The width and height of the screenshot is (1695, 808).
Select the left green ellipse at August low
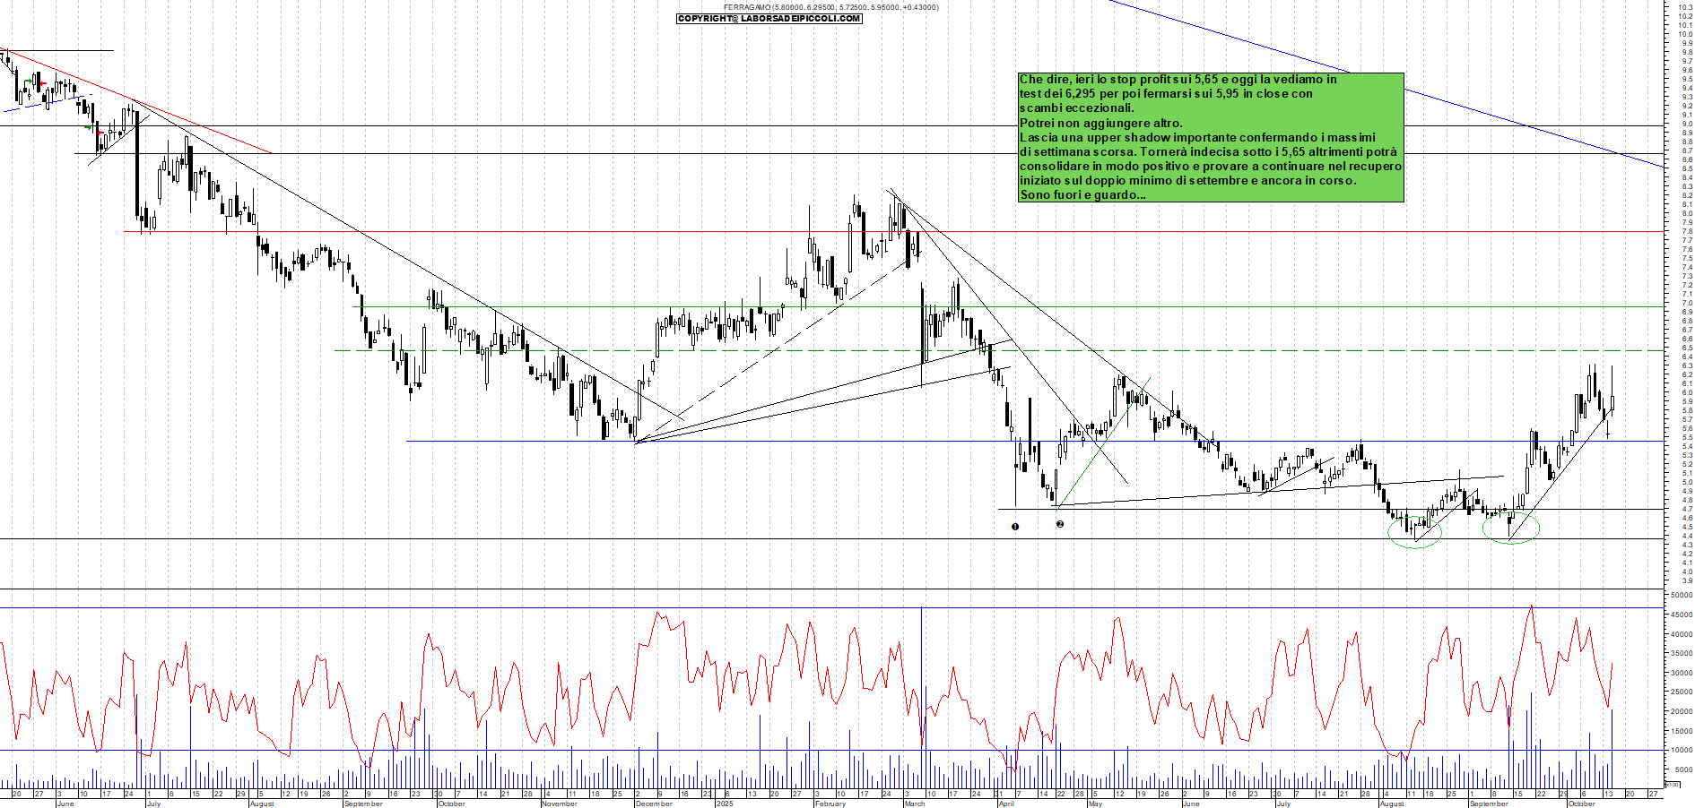[1414, 531]
